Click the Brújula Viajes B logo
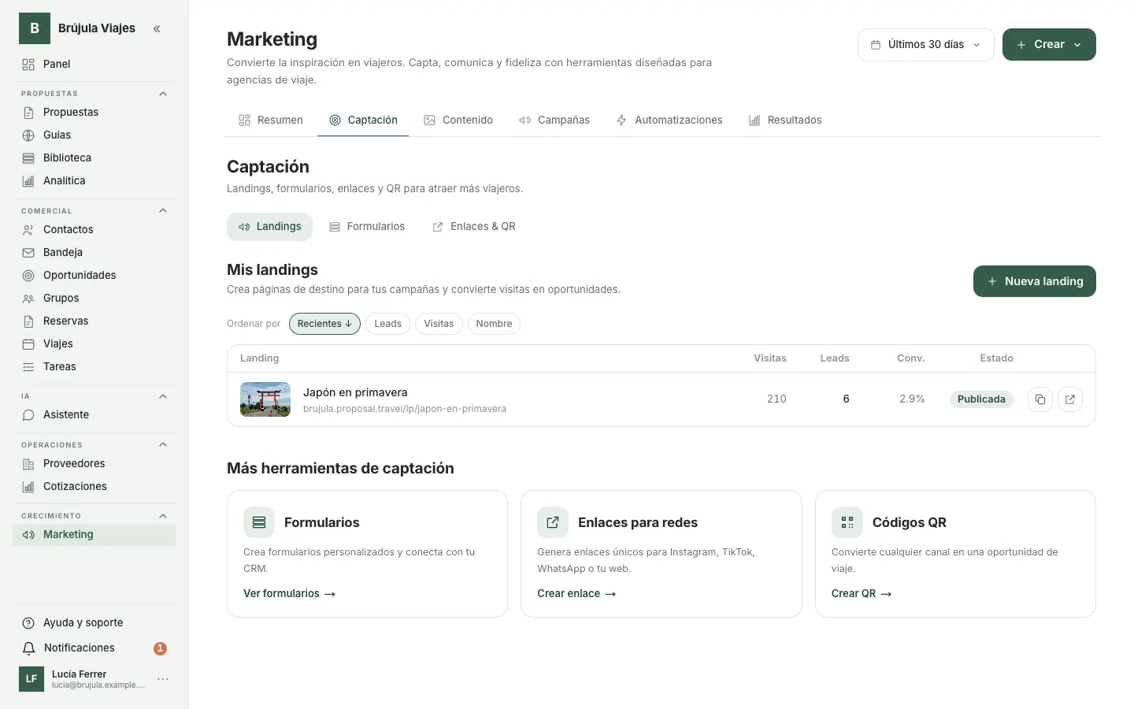Screen dimensions: 1134x709 click(x=35, y=28)
